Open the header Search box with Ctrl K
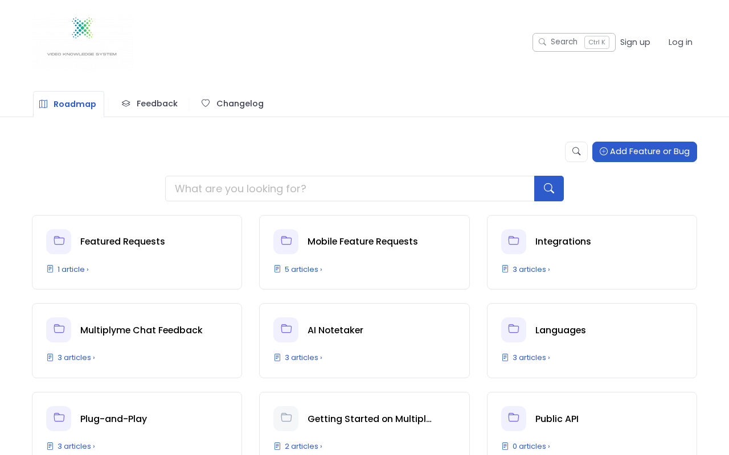The height and width of the screenshot is (455, 729). click(x=574, y=42)
